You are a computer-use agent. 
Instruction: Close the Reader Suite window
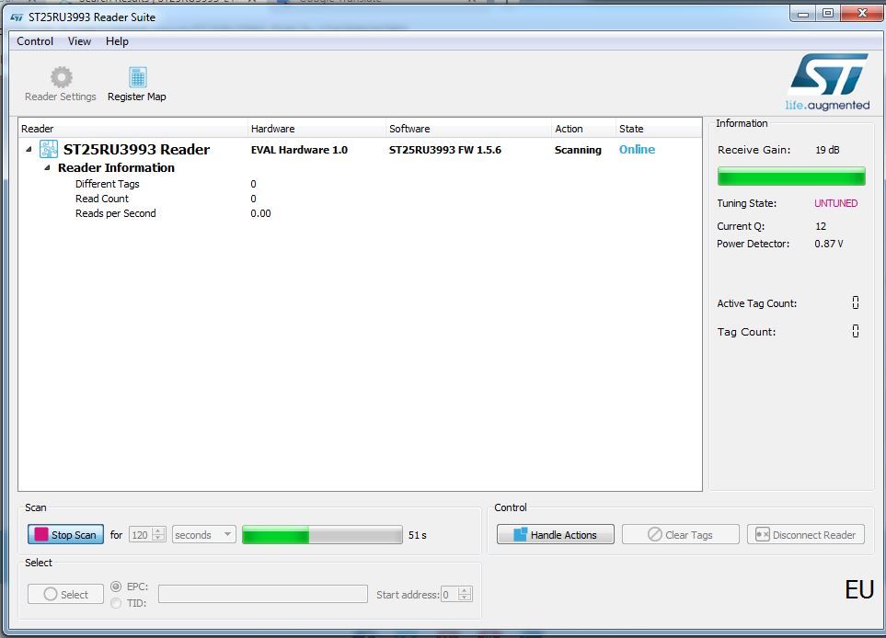click(862, 14)
